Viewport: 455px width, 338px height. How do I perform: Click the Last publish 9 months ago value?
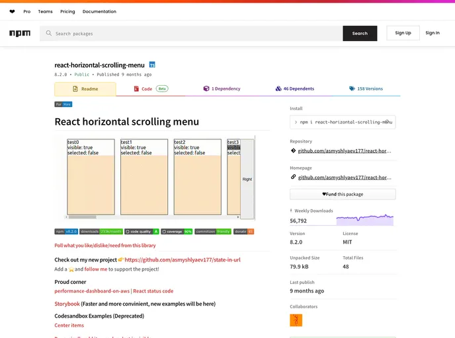coord(307,290)
